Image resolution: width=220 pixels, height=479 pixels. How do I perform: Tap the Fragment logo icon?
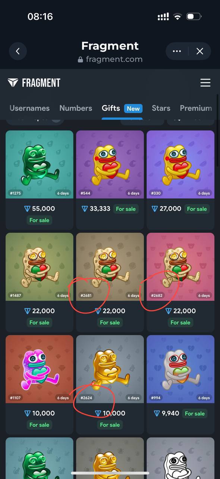tap(13, 83)
